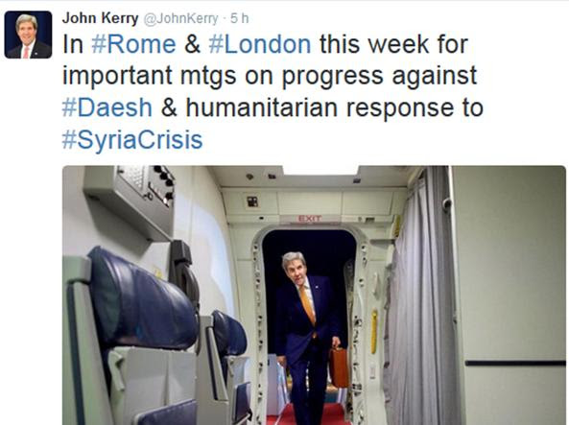Click the yellow door handle in photo
This screenshot has height=425, width=569.
(x=374, y=331)
